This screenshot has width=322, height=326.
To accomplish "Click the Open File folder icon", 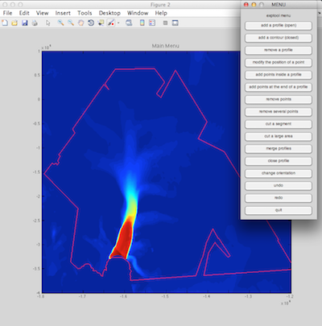I will [x=14, y=23].
